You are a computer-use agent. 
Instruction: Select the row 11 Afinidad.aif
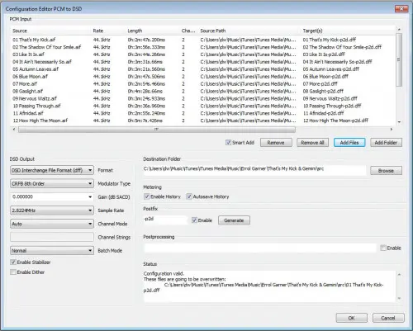203,113
